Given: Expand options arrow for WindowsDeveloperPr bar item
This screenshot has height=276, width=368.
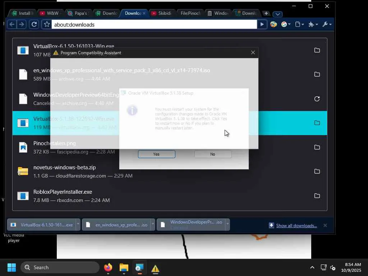Looking at the screenshot, I should pyautogui.click(x=227, y=224).
